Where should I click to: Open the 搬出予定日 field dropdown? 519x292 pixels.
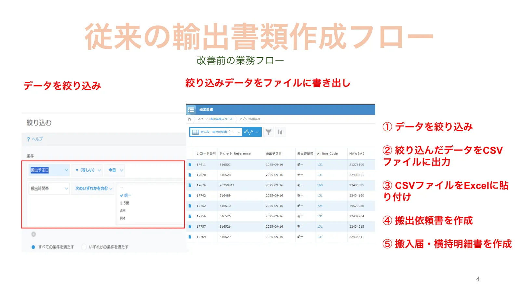tap(49, 170)
